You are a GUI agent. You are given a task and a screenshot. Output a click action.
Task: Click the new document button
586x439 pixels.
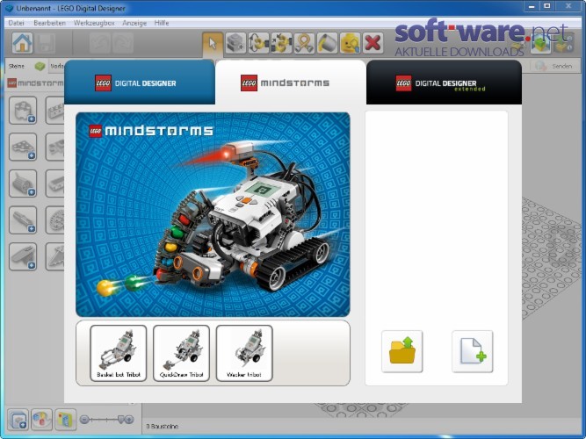pyautogui.click(x=473, y=351)
